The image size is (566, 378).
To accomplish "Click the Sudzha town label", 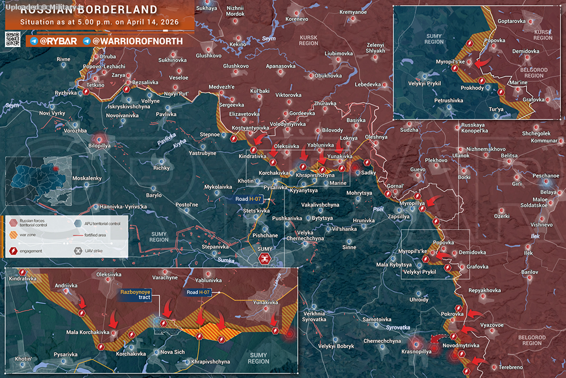I will tap(409, 130).
